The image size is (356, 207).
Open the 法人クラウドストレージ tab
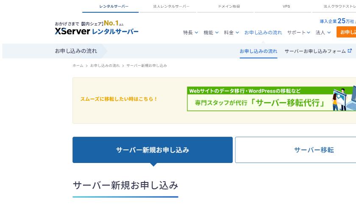coord(339,6)
